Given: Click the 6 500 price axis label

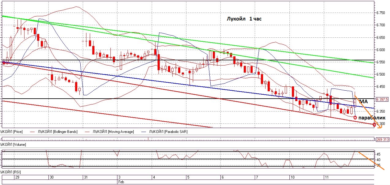Looking at the screenshot, I should click(380, 74).
